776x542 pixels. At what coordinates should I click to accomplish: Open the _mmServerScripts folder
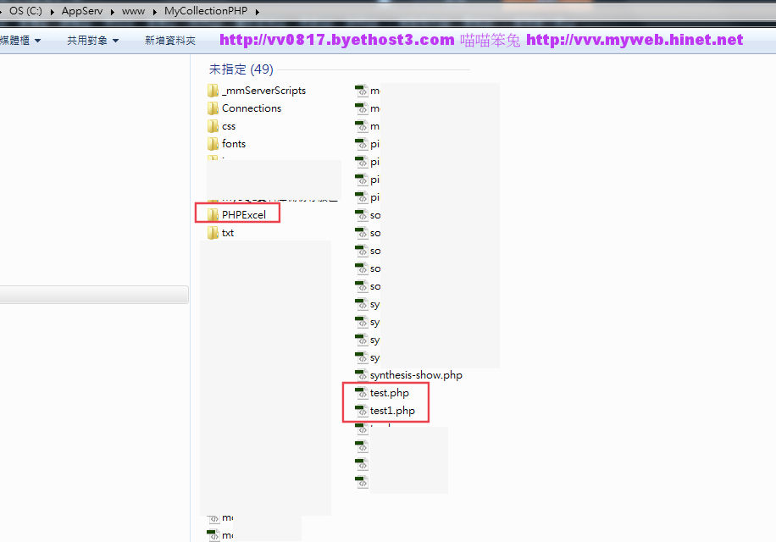point(263,91)
